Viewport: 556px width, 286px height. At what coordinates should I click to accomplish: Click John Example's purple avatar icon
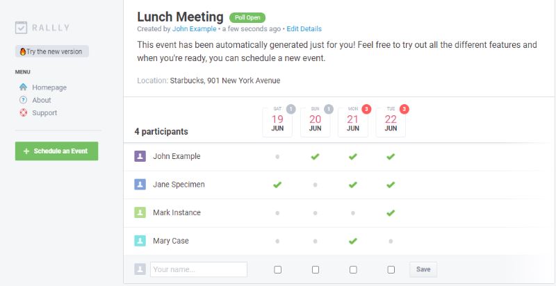[x=140, y=156]
